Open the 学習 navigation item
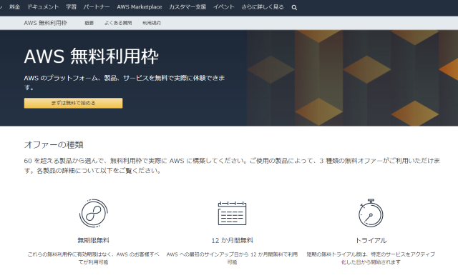Screen dimensions: 458x278 point(71,7)
